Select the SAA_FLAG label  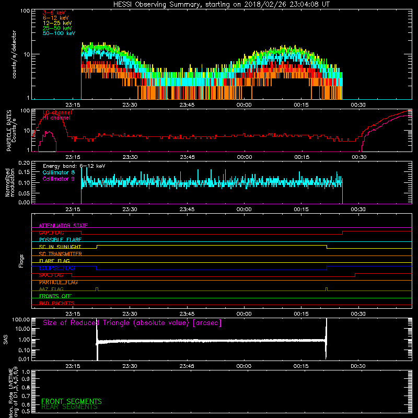coord(51,275)
